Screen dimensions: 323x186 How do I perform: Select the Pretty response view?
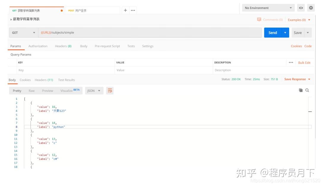tap(17, 91)
